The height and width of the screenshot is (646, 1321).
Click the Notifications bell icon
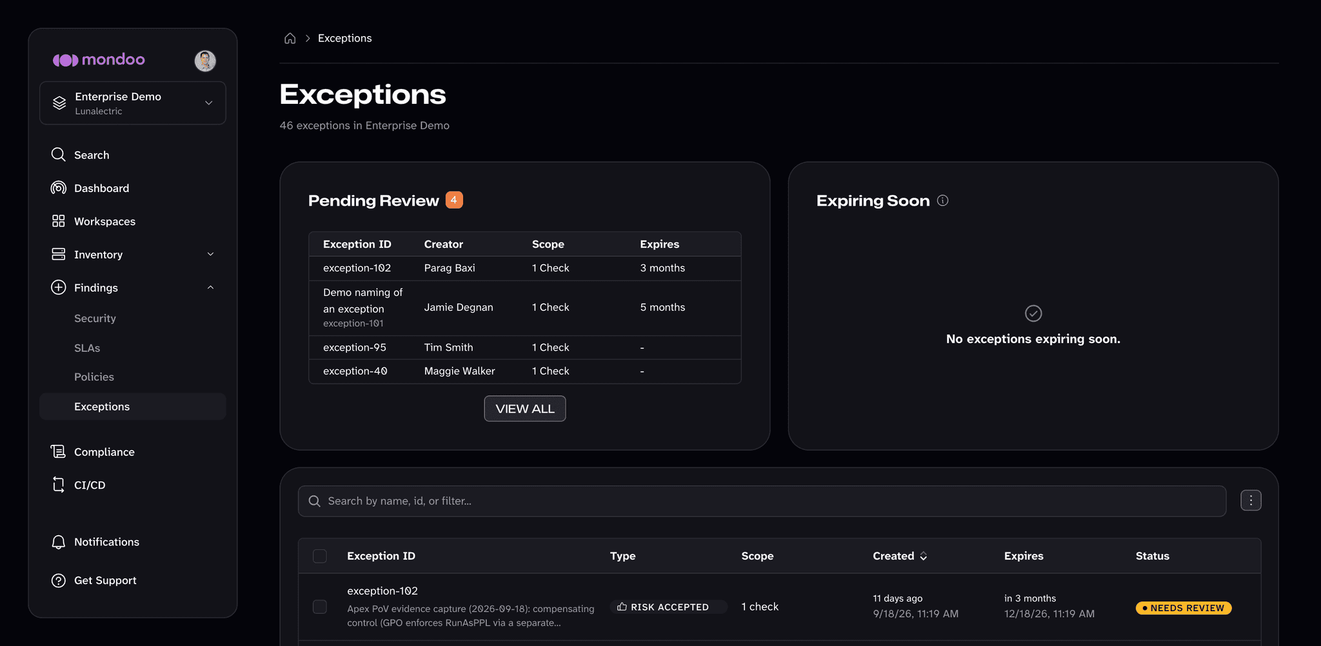[59, 542]
